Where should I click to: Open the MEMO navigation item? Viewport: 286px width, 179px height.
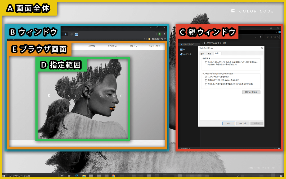[x=134, y=46]
